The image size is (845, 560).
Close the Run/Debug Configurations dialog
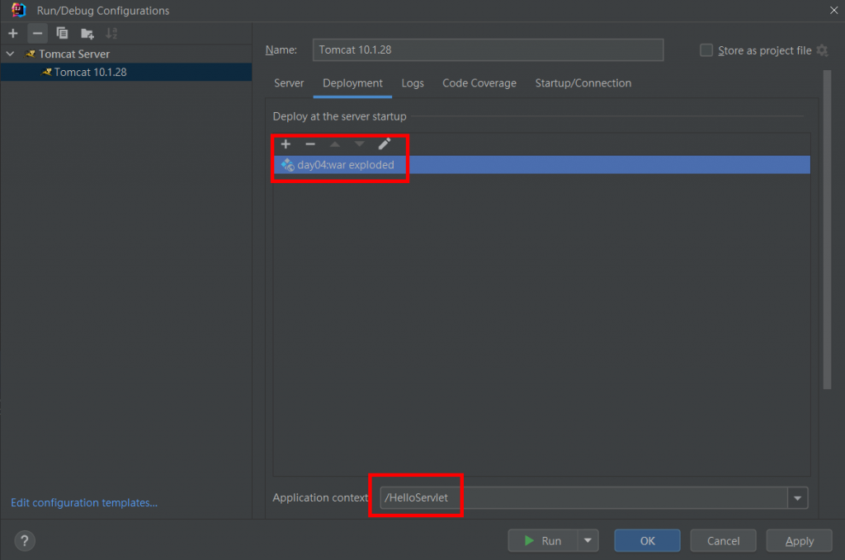(833, 10)
